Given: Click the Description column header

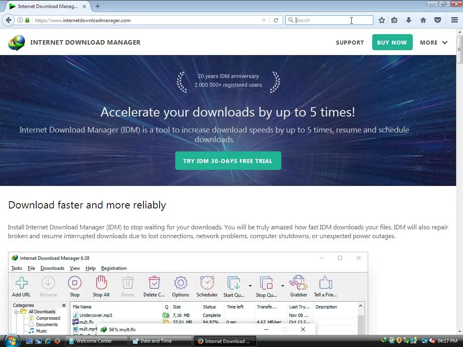Looking at the screenshot, I should 335,307.
